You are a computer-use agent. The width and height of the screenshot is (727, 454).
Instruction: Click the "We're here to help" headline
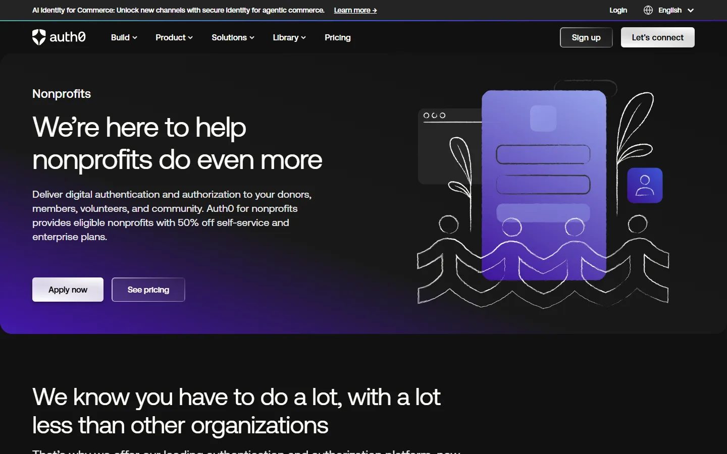[177, 143]
